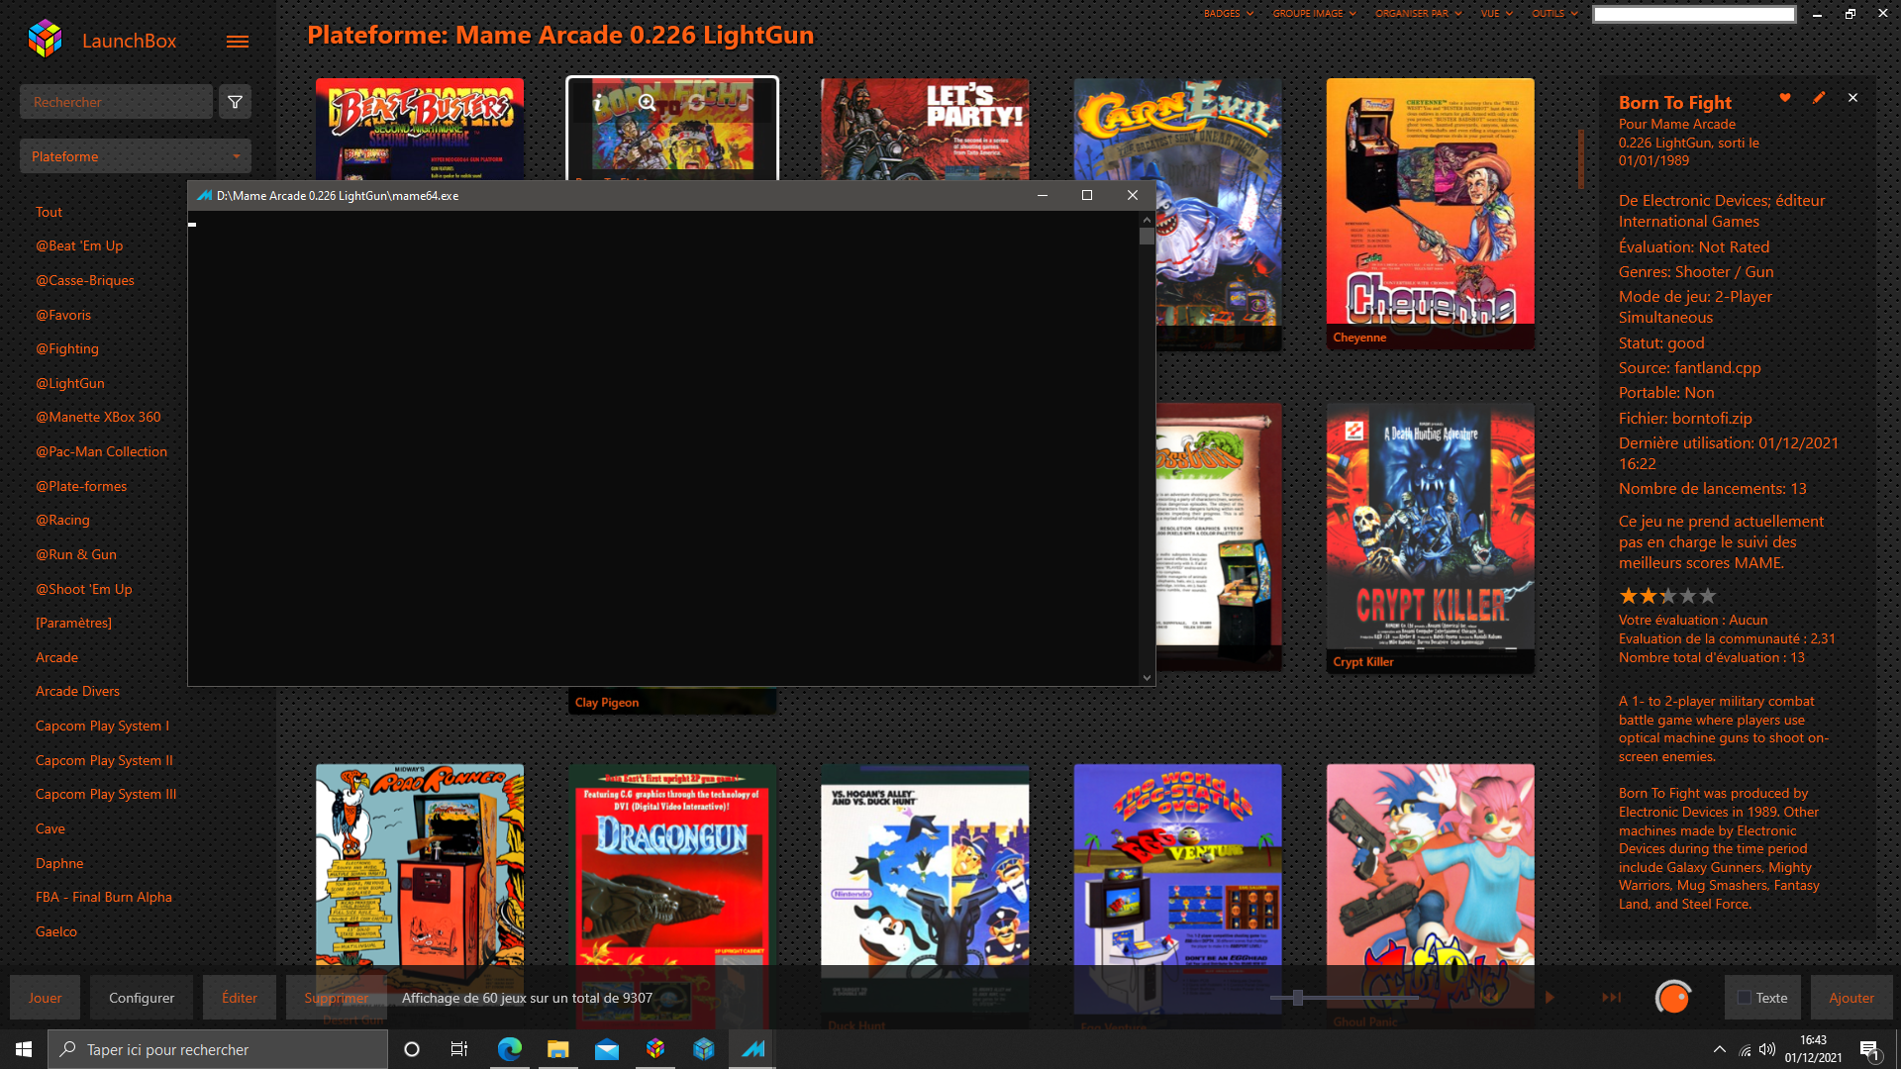Open the LaunchBox hamburger menu

pos(238,42)
